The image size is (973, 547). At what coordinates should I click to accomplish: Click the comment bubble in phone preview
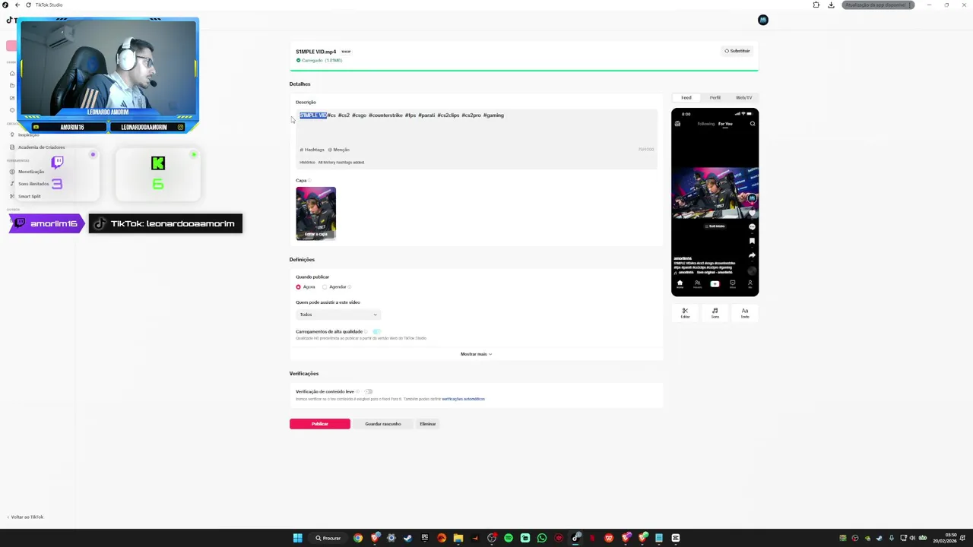[752, 226]
